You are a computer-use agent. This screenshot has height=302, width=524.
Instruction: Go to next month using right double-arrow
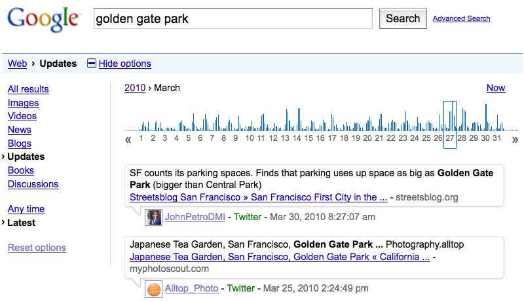(515, 139)
